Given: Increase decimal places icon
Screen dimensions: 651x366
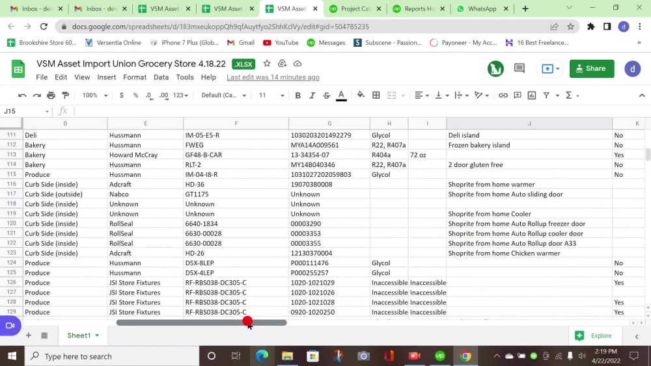Looking at the screenshot, I should pos(163,96).
